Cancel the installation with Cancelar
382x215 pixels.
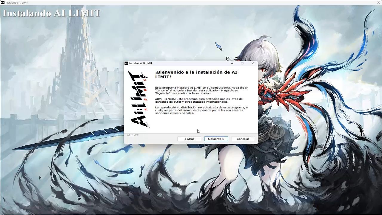243,139
